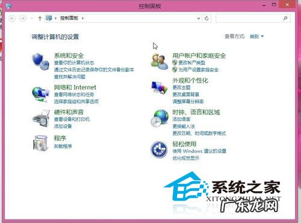The image size is (301, 223).
Task: Expand the address bar history dropdown
Action: point(199,18)
